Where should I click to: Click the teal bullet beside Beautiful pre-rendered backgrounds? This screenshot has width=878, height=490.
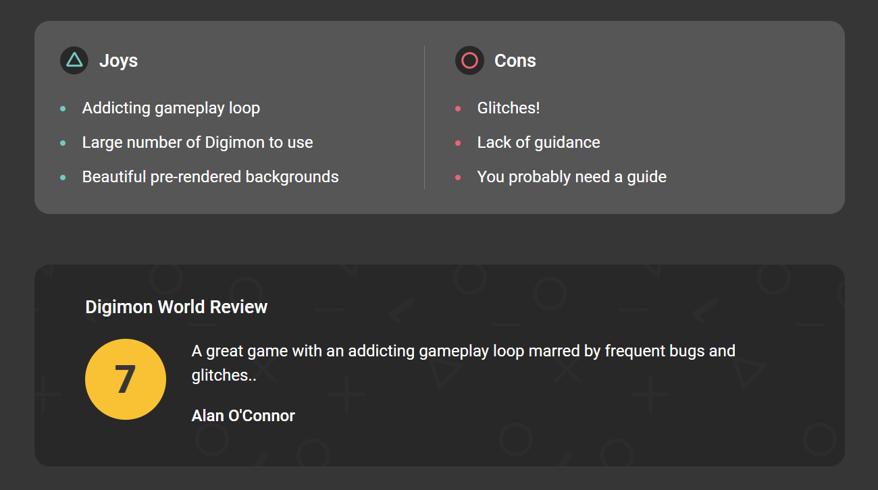click(x=63, y=177)
